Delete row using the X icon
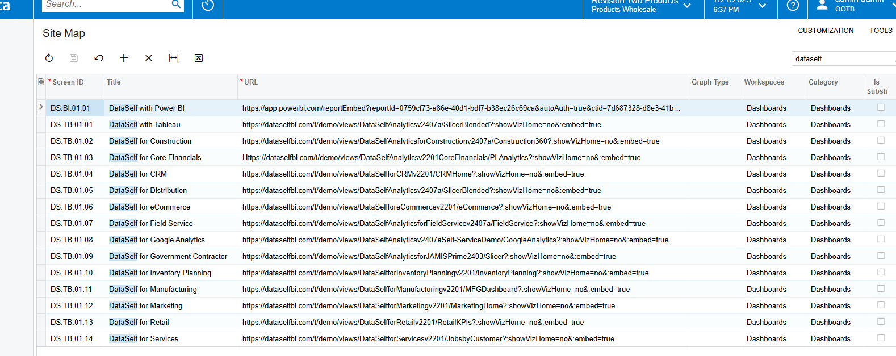 tap(149, 58)
